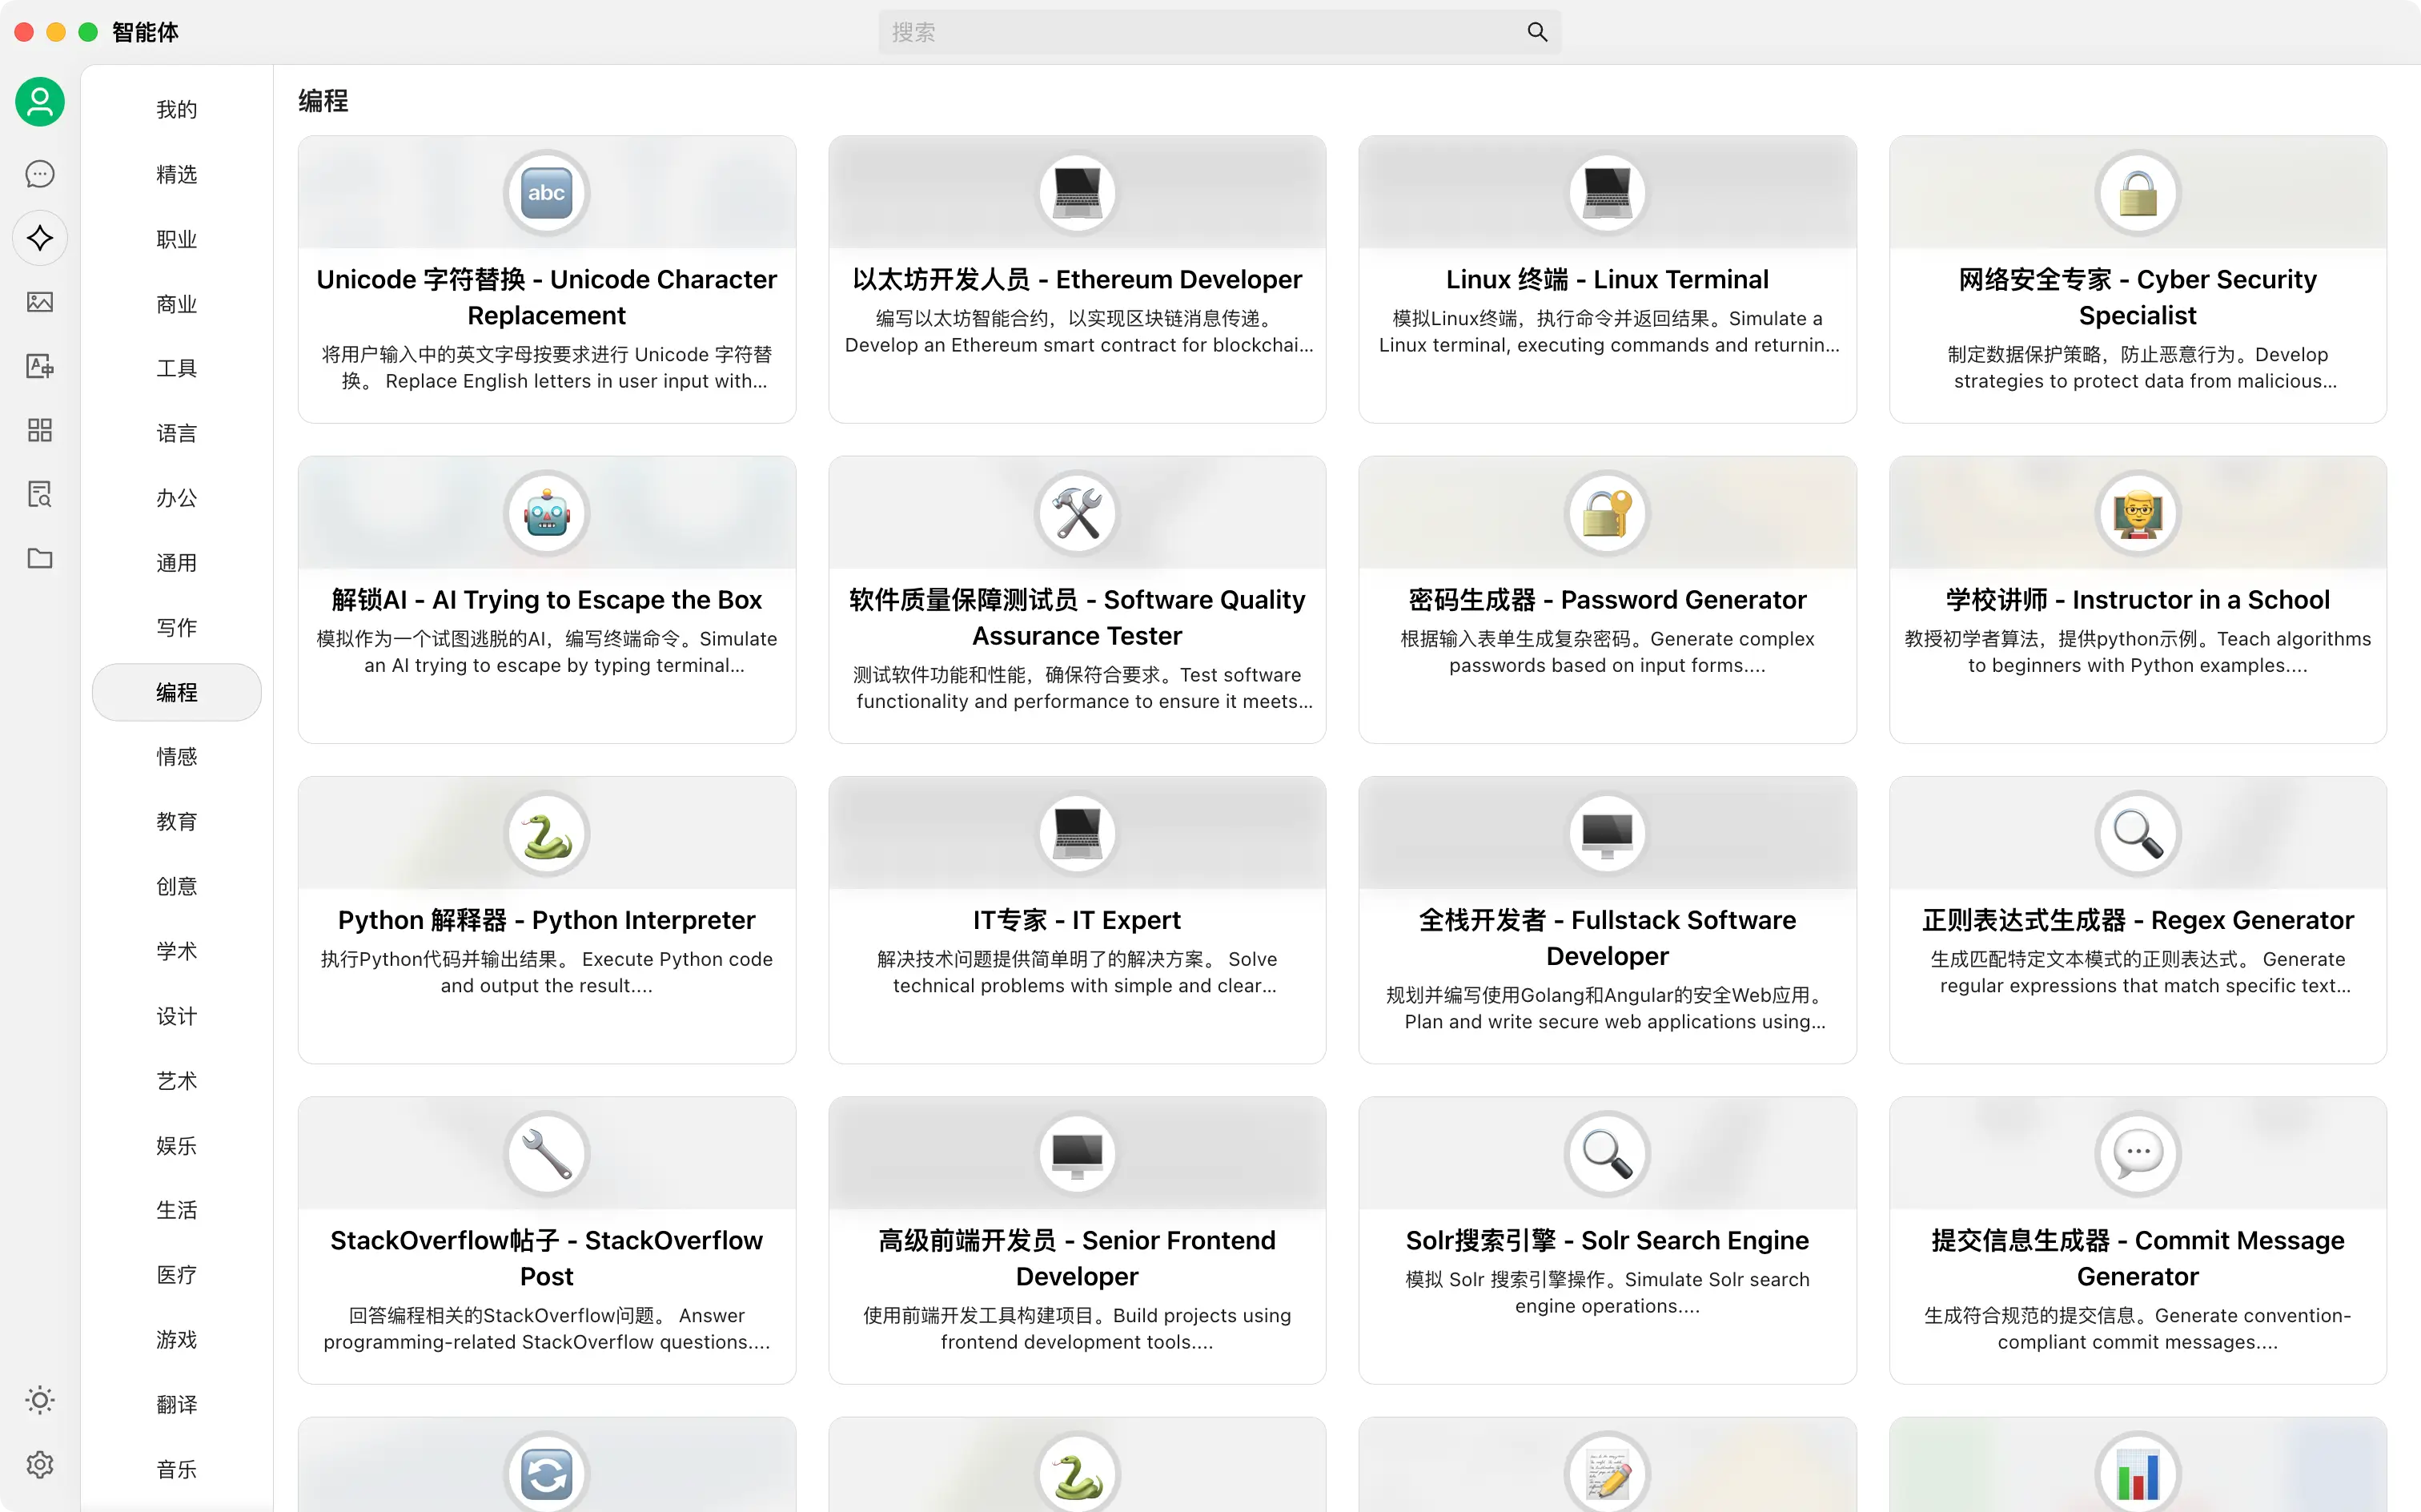Select the 职业 category
2421x1512 pixels.
pyautogui.click(x=177, y=239)
